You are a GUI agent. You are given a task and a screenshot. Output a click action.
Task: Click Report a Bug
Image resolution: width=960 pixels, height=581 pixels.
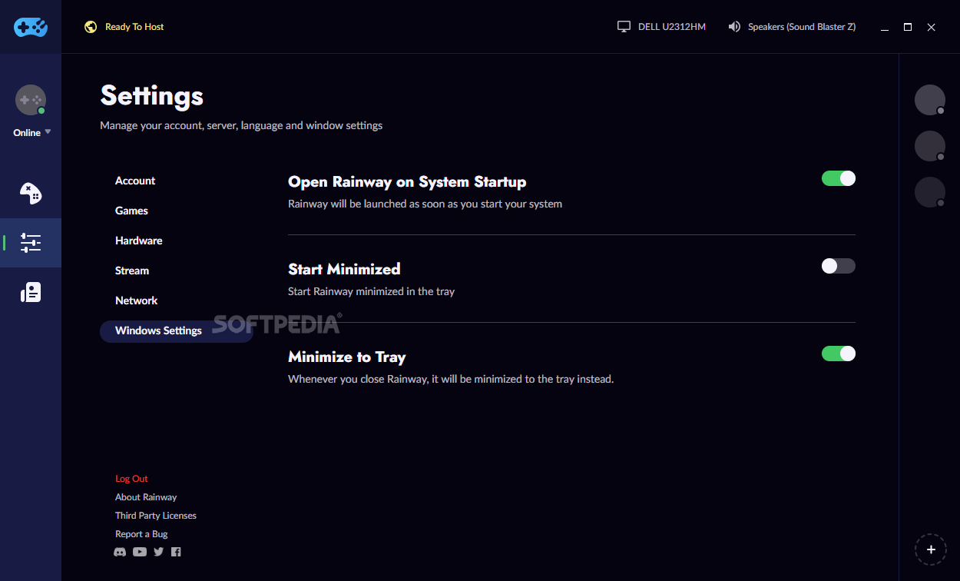point(141,534)
